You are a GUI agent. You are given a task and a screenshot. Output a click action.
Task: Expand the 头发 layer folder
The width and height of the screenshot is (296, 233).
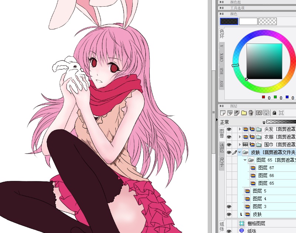pos(240,129)
